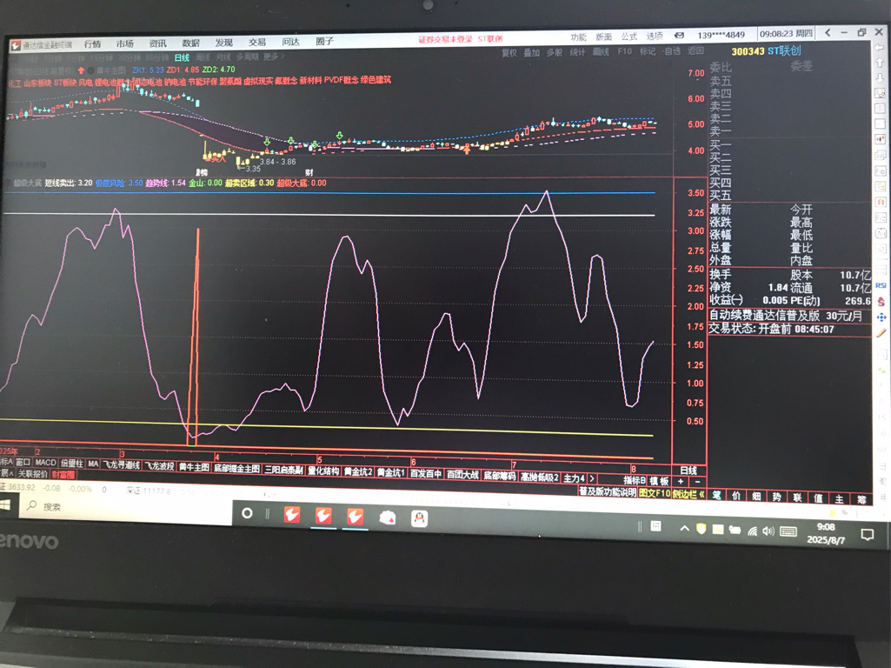This screenshot has height=668, width=891.
Task: Expand more indicator tabs with > arrow
Action: tap(592, 478)
